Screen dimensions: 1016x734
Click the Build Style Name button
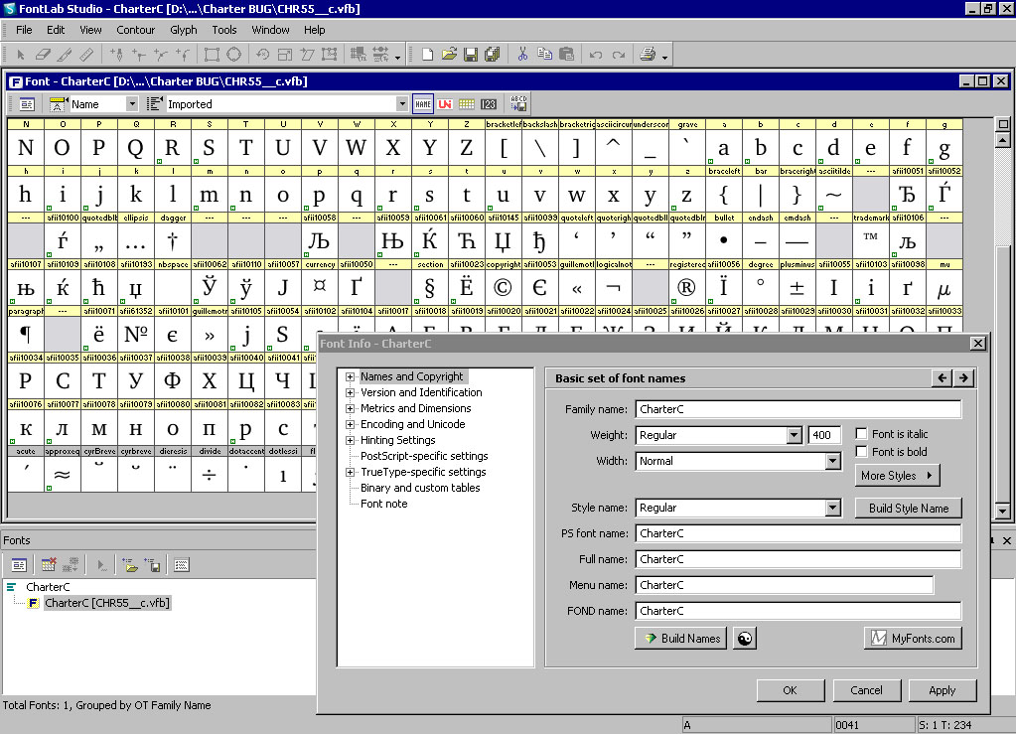pos(909,509)
